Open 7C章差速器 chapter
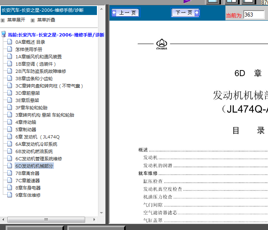Screen dimensions: 268x230 coord(28,181)
